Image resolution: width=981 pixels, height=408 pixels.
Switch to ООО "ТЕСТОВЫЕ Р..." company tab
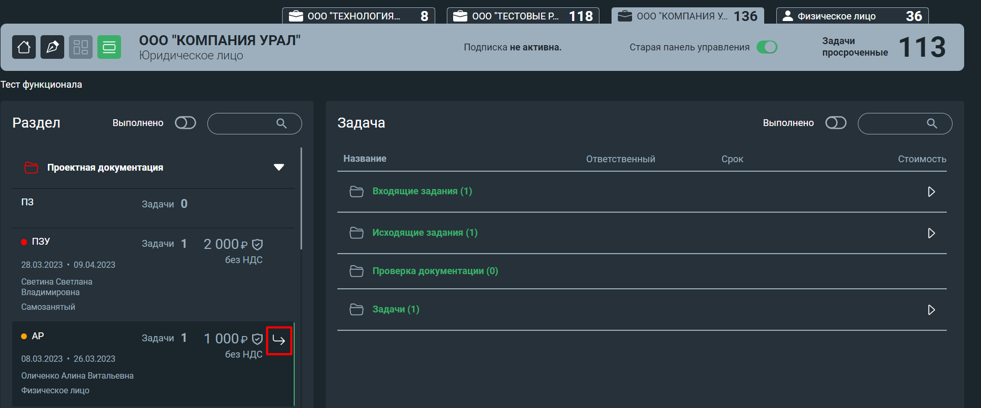point(523,16)
